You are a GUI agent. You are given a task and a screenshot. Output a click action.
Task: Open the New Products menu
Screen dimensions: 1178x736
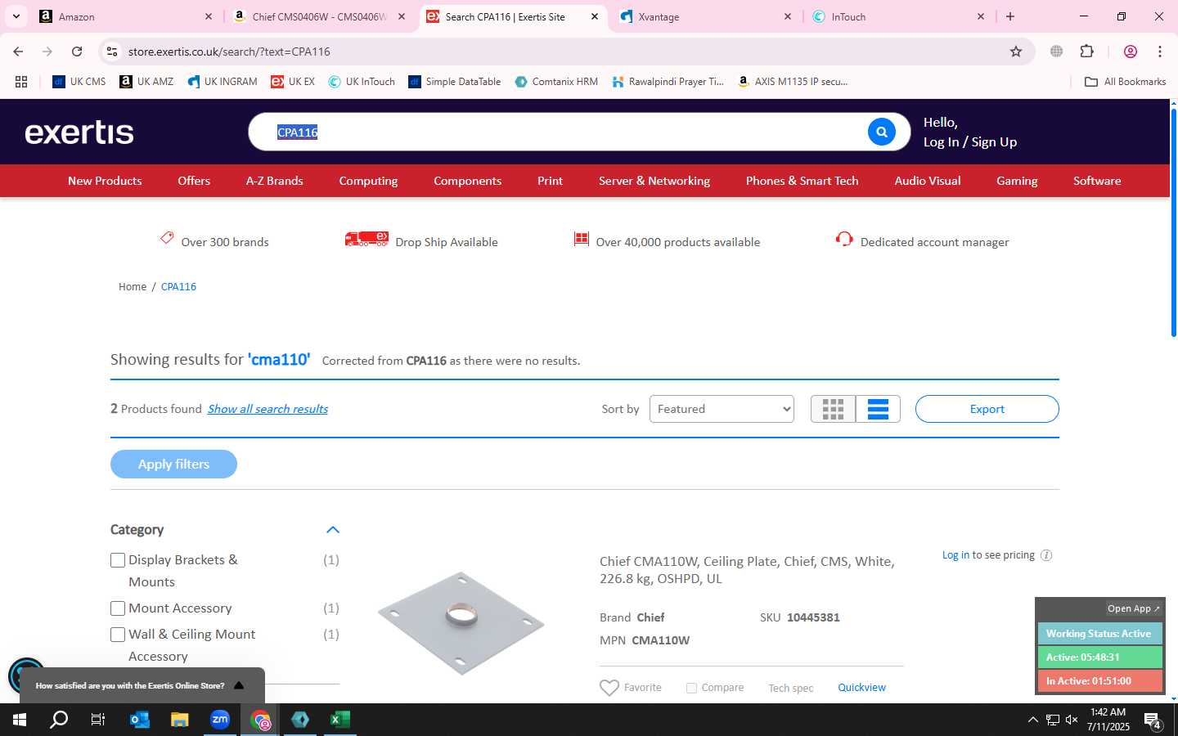pos(105,181)
